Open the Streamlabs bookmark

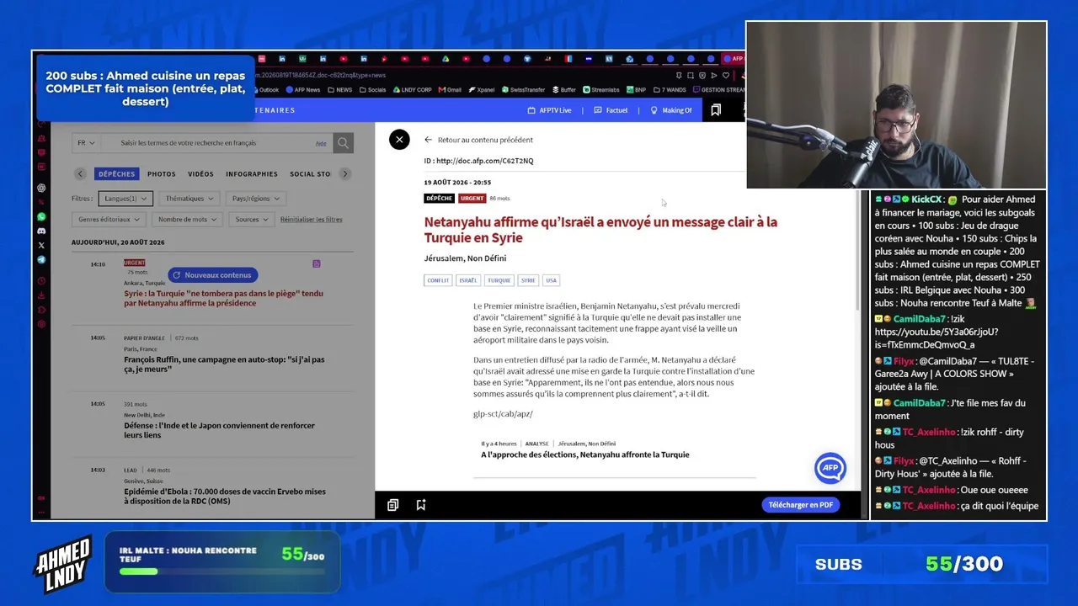point(601,89)
